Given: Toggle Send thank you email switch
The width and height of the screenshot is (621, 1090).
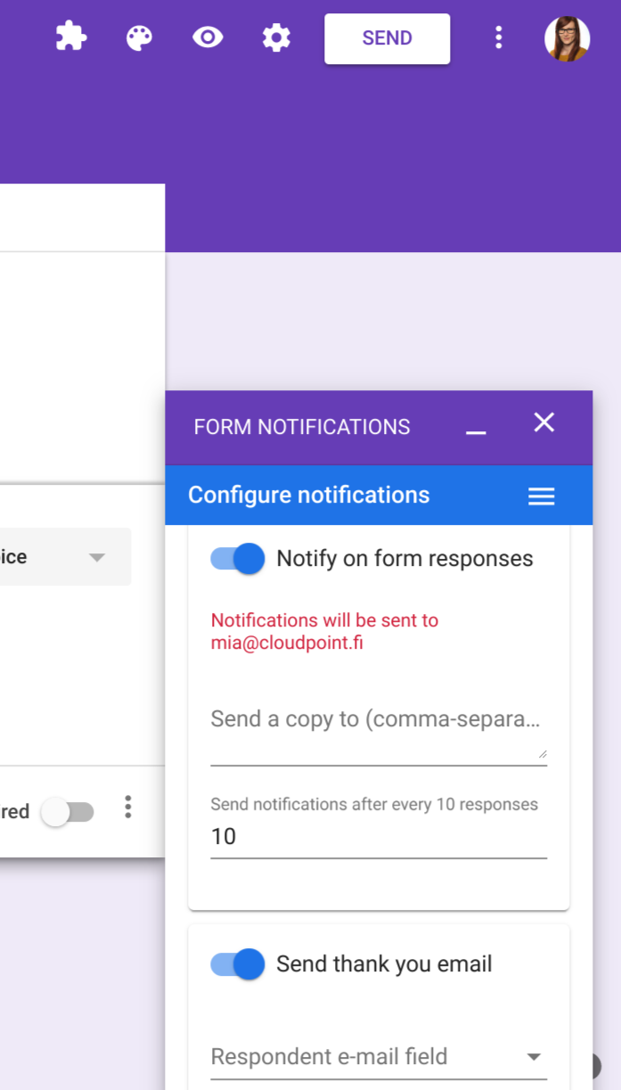Looking at the screenshot, I should [x=238, y=964].
